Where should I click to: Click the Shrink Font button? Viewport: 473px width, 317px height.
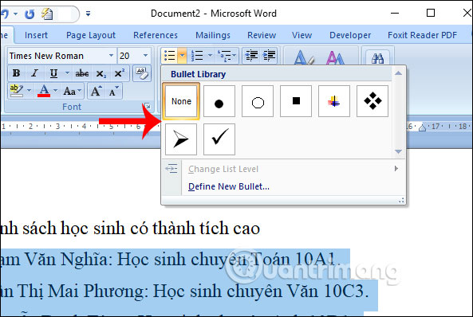point(114,91)
